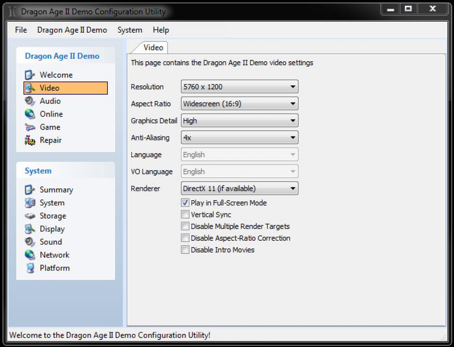Image resolution: width=454 pixels, height=347 pixels.
Task: Click the status bar welcome message
Action: [x=110, y=335]
